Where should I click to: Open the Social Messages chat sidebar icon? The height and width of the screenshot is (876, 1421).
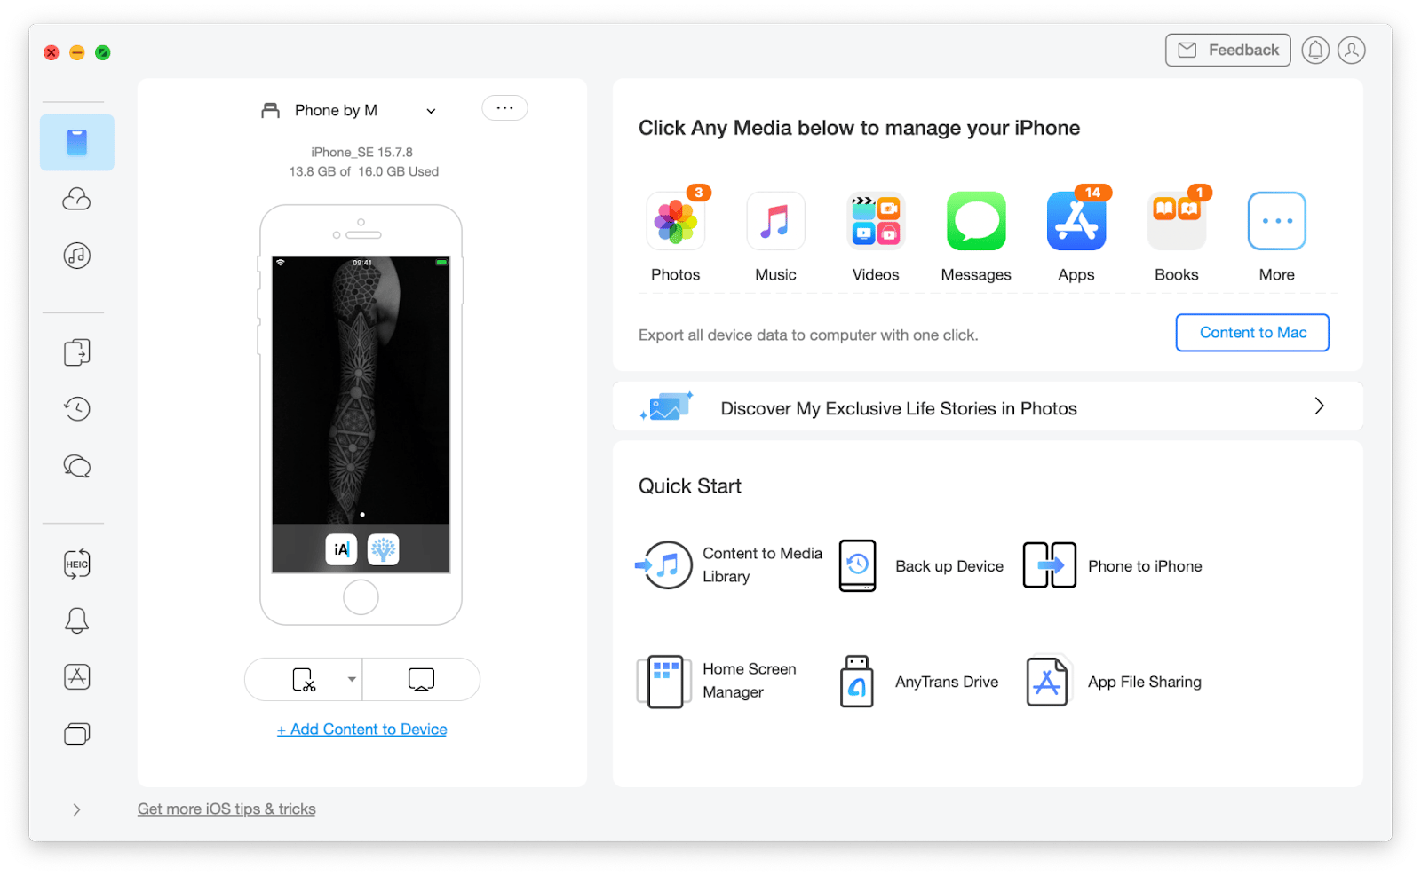point(77,466)
